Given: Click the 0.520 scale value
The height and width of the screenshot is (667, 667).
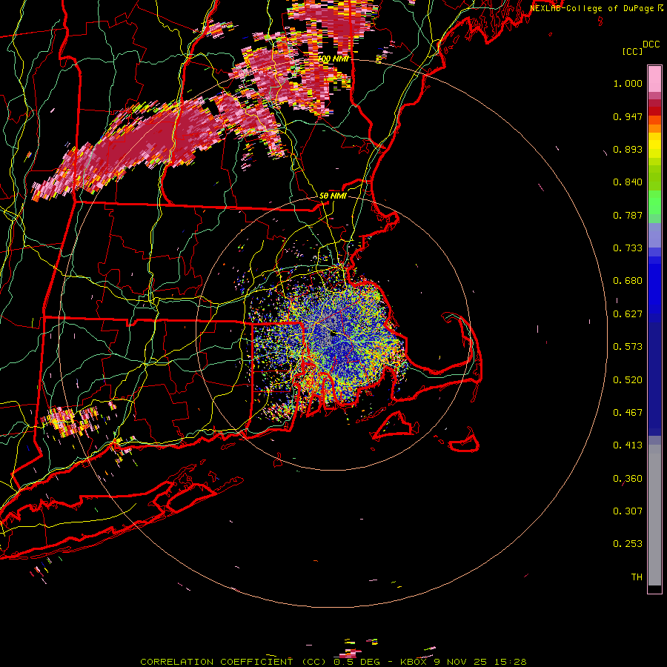Looking at the screenshot, I should coord(628,380).
